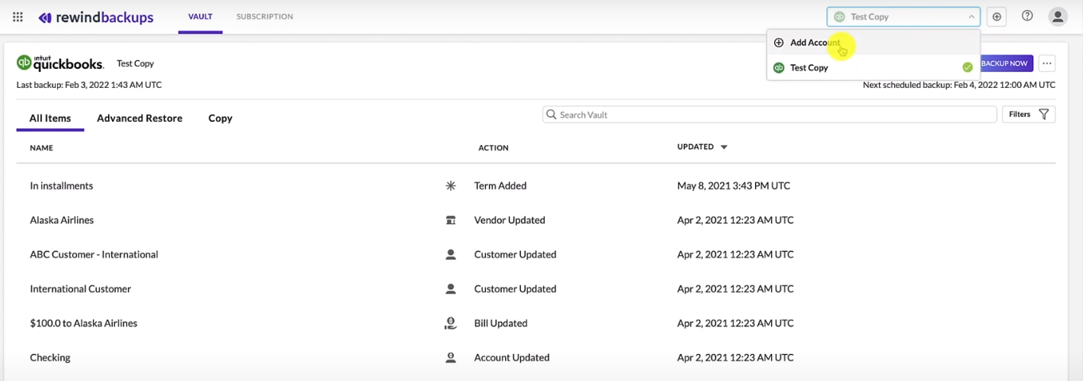Click the May 8, 2021 3:43 PM UTC date
Image resolution: width=1083 pixels, height=381 pixels.
point(734,186)
